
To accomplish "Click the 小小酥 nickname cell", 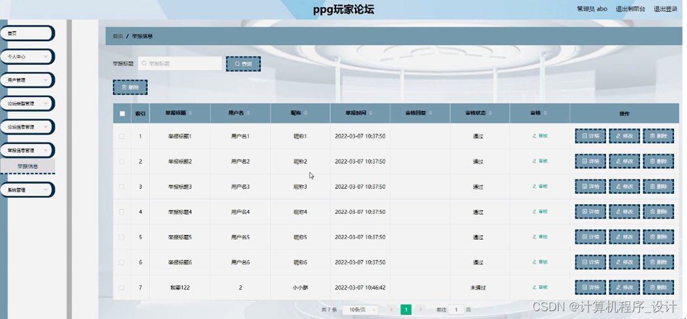I will click(x=300, y=288).
